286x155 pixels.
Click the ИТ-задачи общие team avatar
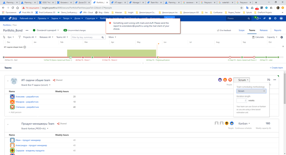tap(14, 81)
